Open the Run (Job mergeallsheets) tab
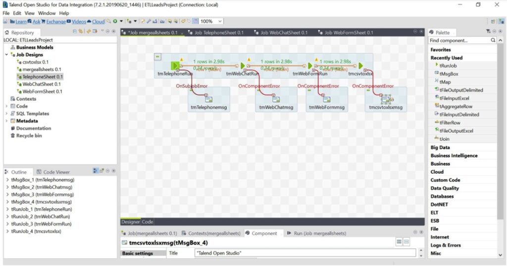This screenshot has height=266, width=507. tap(316, 233)
